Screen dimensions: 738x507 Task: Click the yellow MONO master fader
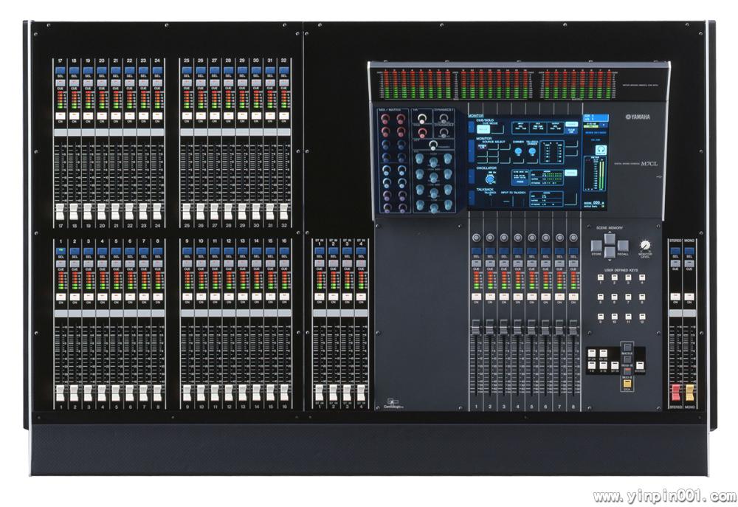(x=689, y=392)
